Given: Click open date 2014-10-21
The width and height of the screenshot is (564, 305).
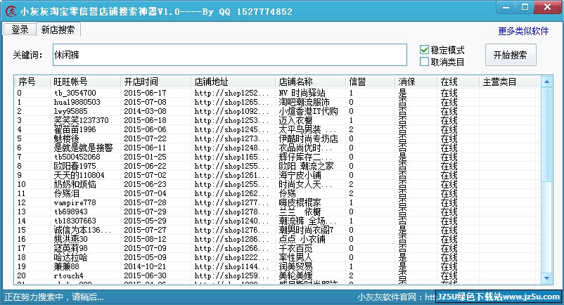Looking at the screenshot, I should click(x=145, y=266).
